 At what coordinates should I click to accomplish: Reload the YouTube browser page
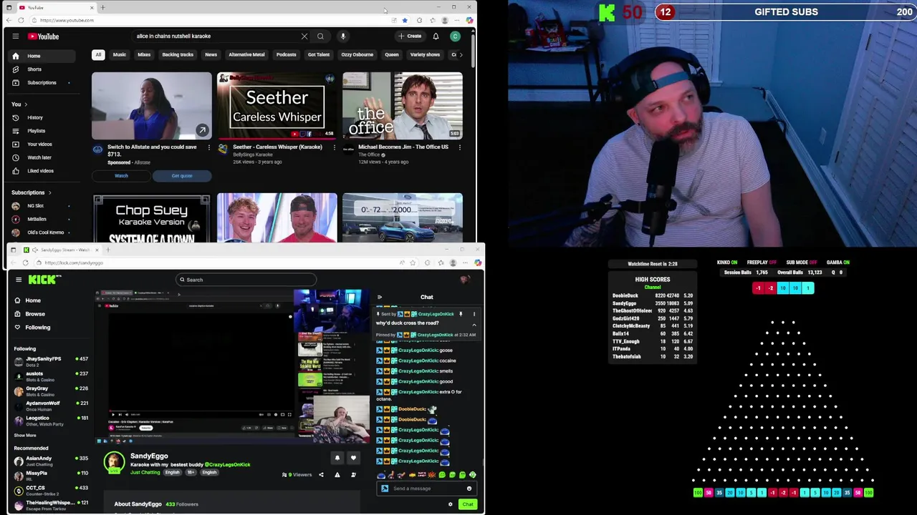pyautogui.click(x=21, y=20)
